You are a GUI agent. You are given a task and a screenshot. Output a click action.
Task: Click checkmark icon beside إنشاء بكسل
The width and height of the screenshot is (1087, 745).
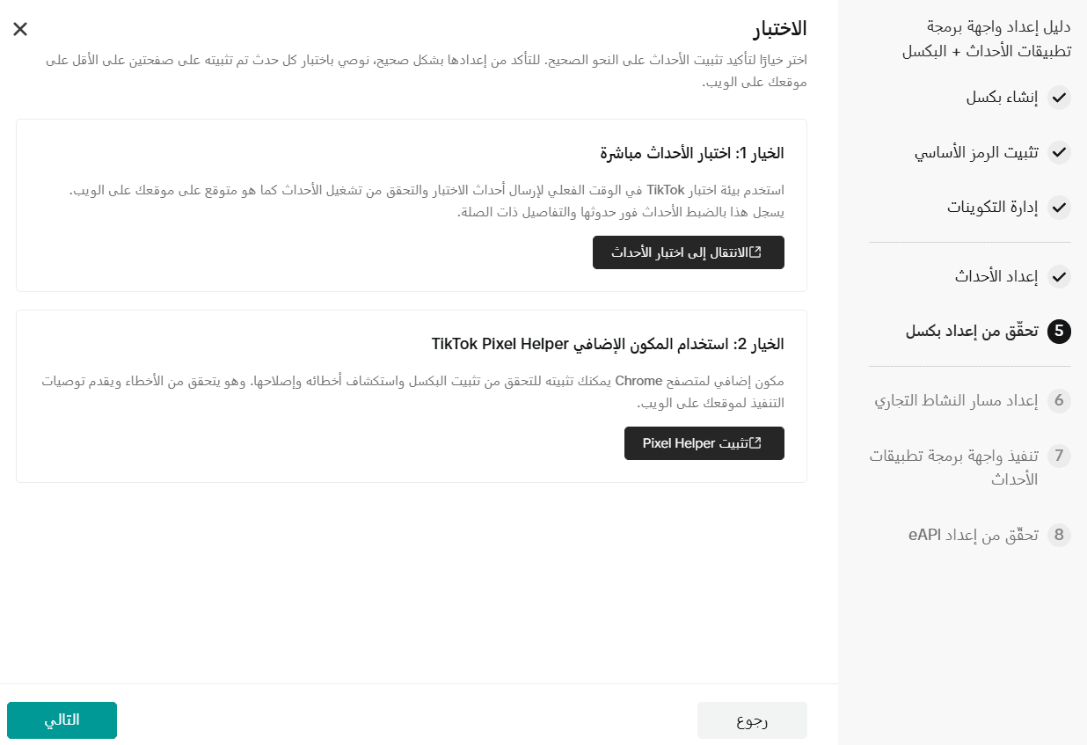tap(1059, 98)
